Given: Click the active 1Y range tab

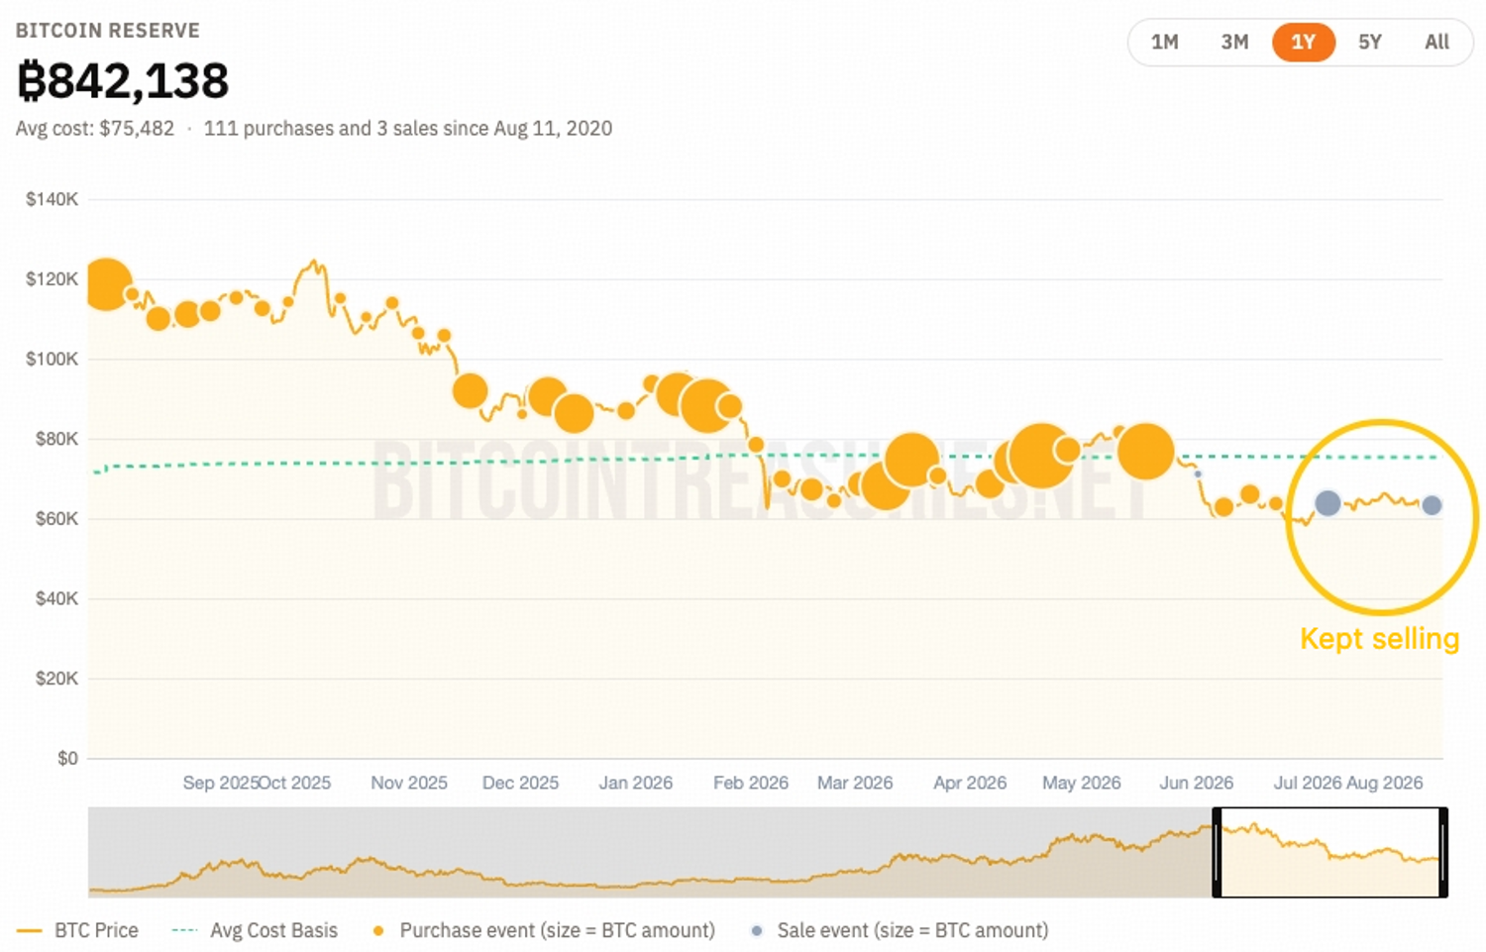Looking at the screenshot, I should 1303,43.
